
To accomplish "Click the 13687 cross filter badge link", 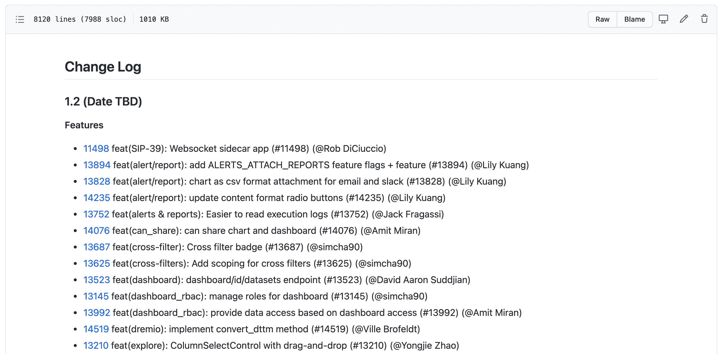I will coord(96,247).
